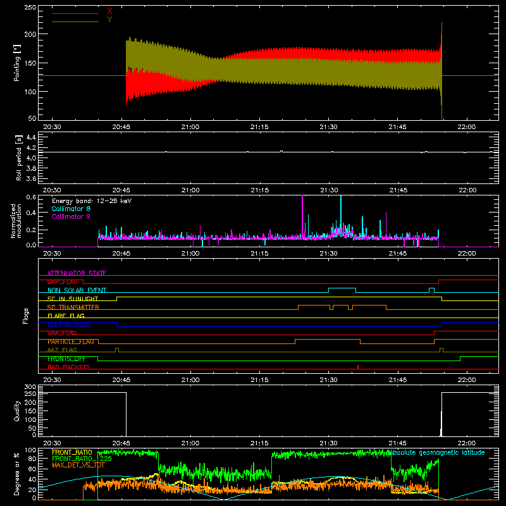Screen dimensions: 506x506
Task: Click the 'Flags' vertical axis title
Action: click(x=26, y=316)
